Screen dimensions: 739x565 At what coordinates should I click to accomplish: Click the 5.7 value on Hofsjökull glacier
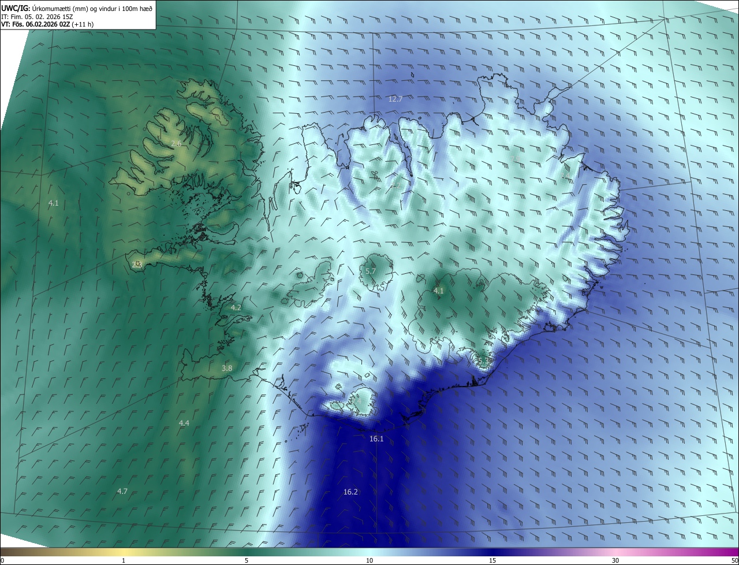(371, 271)
